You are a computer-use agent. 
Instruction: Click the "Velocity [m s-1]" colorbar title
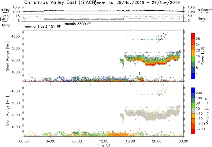click(x=207, y=111)
